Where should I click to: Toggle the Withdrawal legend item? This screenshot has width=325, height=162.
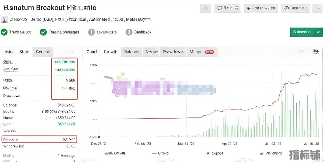[271, 153]
